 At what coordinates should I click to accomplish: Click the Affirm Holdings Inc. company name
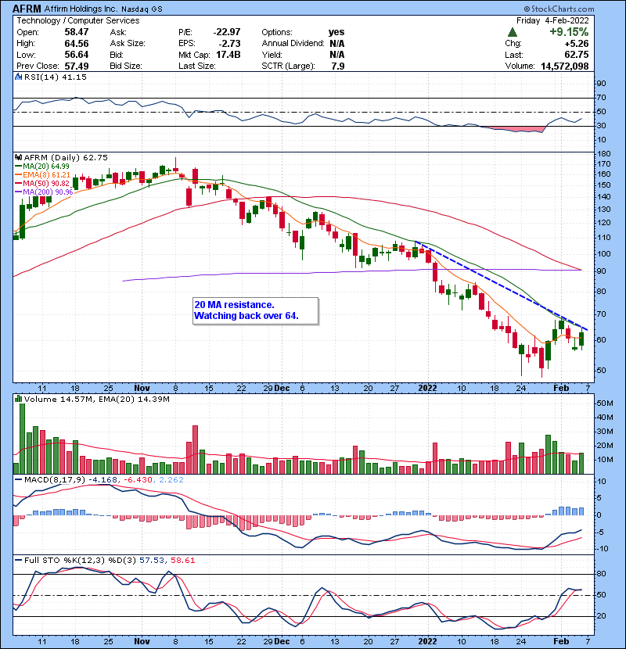point(81,9)
